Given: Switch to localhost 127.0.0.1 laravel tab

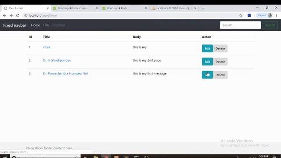Looking at the screenshot, I should [174, 8].
